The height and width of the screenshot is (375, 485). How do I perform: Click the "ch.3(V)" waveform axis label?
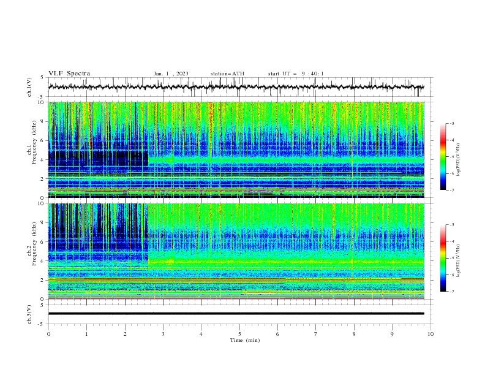click(x=29, y=314)
